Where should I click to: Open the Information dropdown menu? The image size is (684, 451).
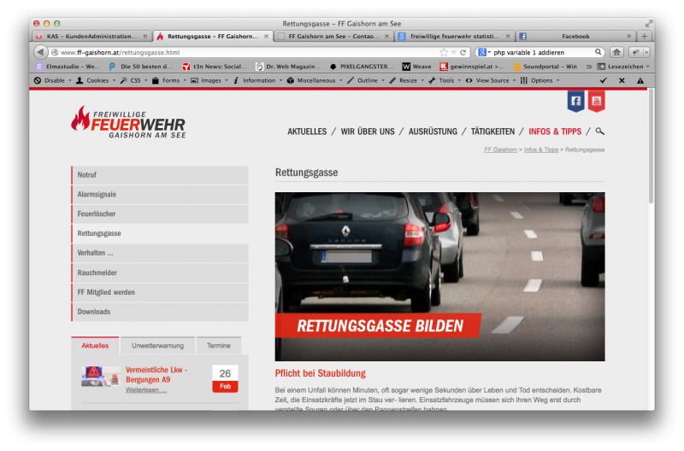click(x=257, y=80)
